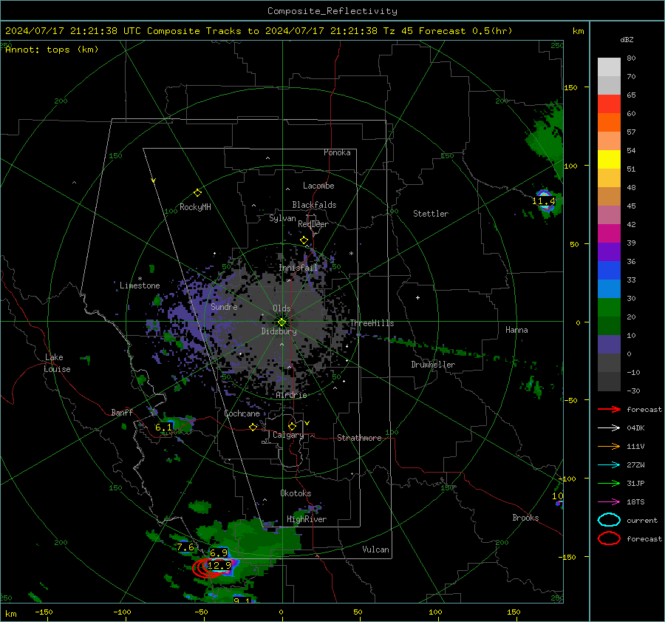Image resolution: width=665 pixels, height=622 pixels.
Task: Select the cyan 27ZW track arrow
Action: tap(609, 465)
